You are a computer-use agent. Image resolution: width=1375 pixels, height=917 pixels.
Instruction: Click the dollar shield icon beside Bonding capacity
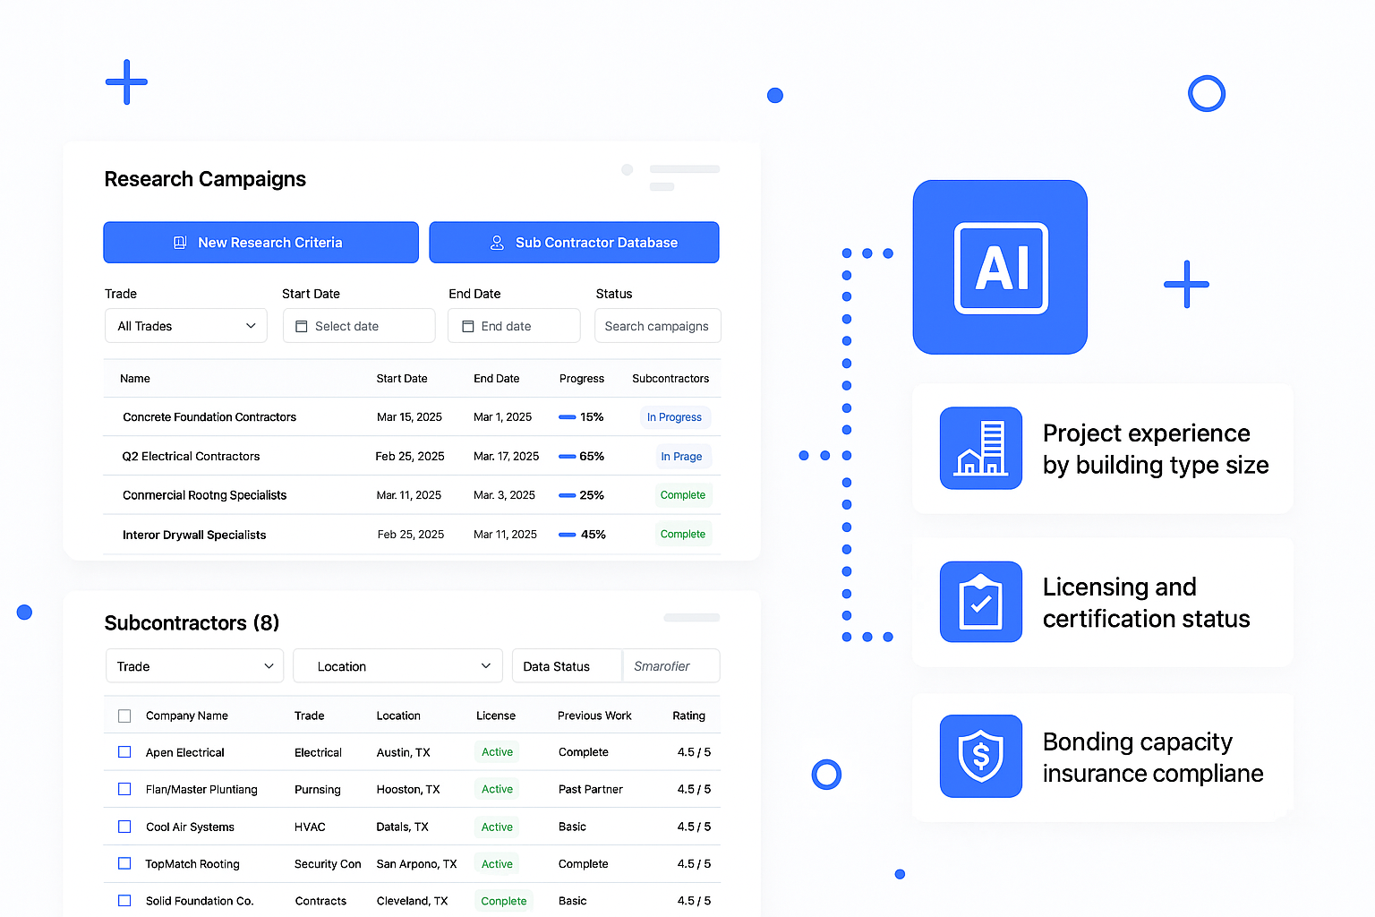pyautogui.click(x=981, y=756)
